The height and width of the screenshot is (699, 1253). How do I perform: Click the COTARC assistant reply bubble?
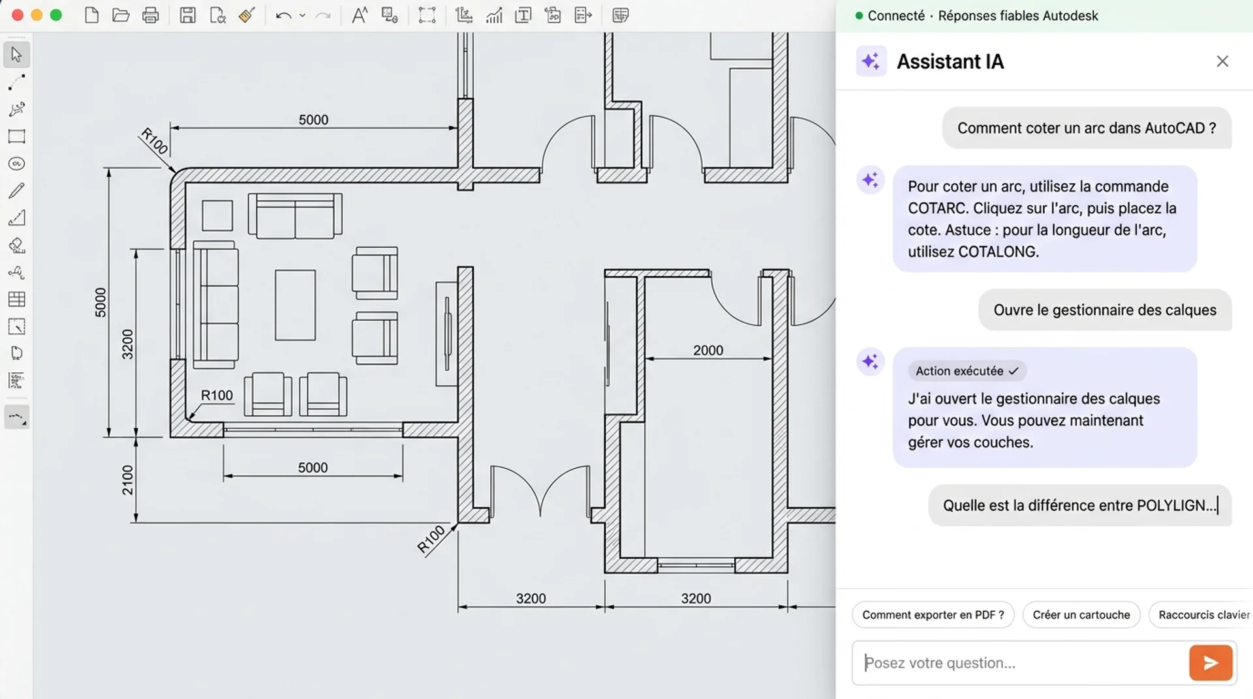click(1045, 218)
